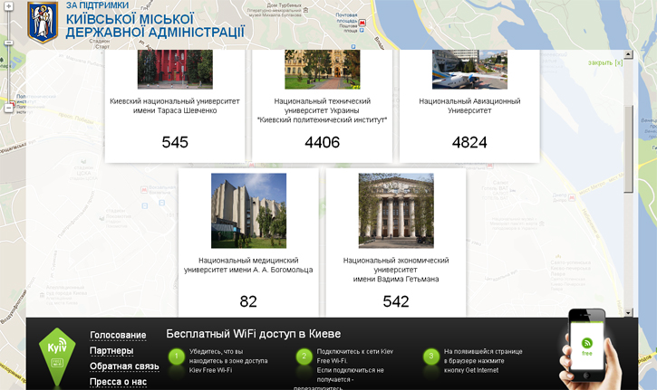This screenshot has height=390, width=657.
Task: Click the panel vertical scrollbar thumb
Action: coord(628,149)
